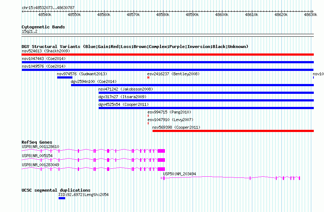324x212 pixels.
Task: Click the esv1047910 (Levy2007) label
Action: 170,120
